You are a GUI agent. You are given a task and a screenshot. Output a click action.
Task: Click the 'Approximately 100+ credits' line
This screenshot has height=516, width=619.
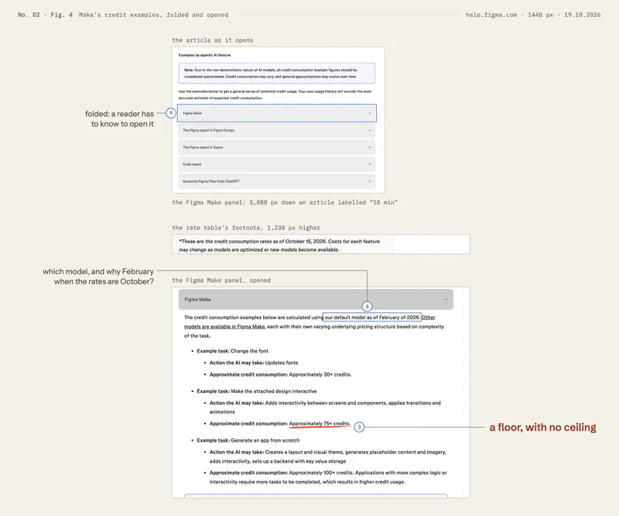point(328,476)
